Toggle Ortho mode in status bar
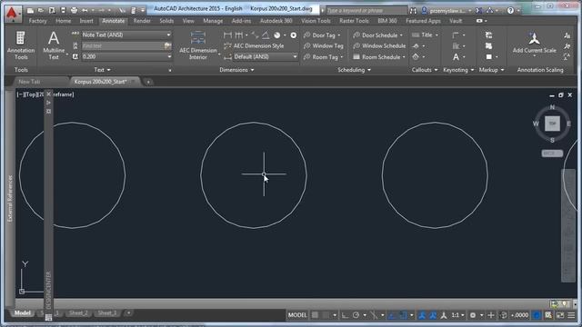582x327 pixels. 345,315
